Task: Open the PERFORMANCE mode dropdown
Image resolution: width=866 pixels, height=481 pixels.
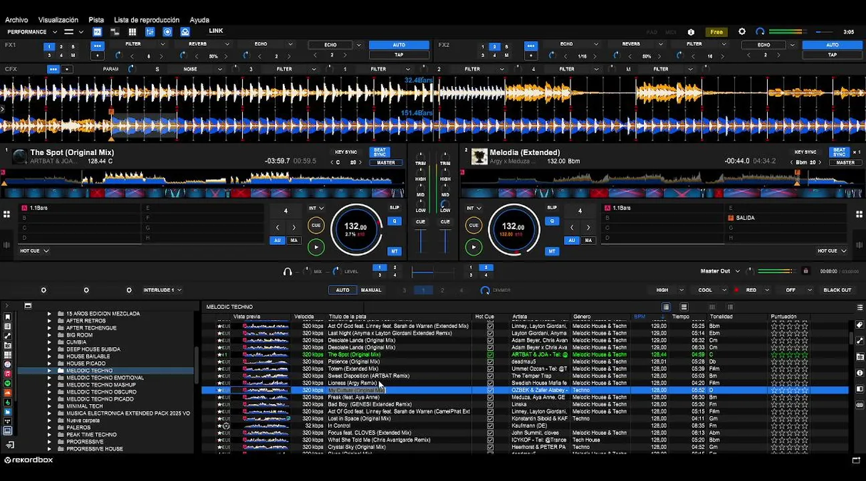Action: click(32, 31)
